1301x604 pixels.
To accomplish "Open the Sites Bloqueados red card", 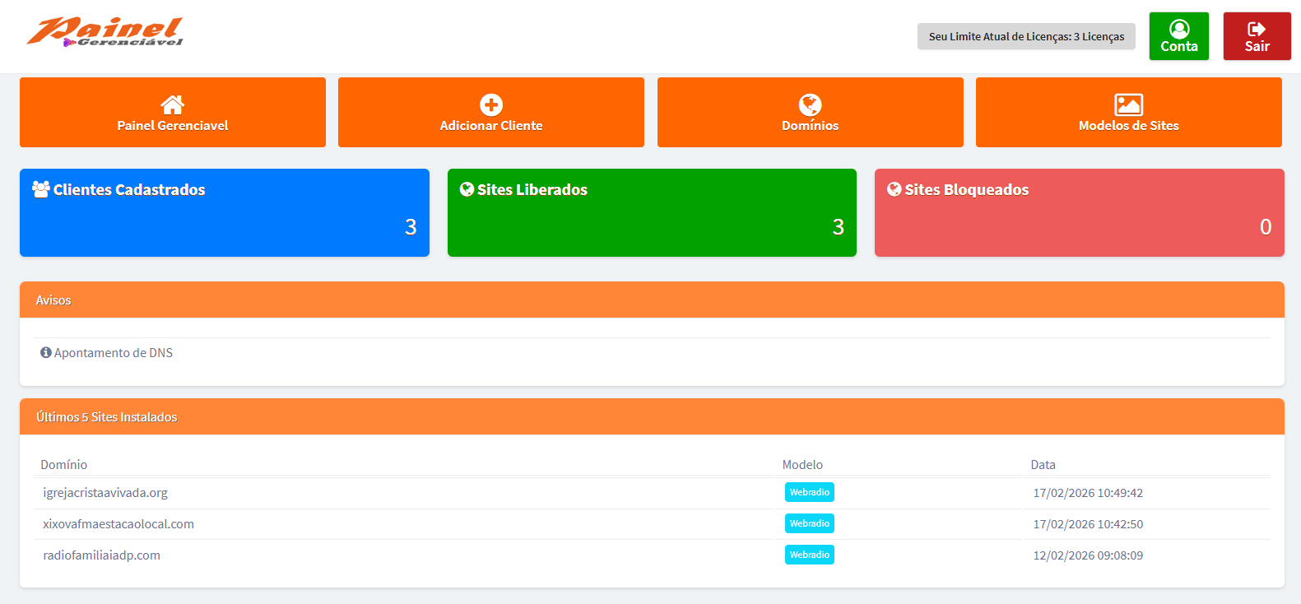I will tap(1079, 213).
